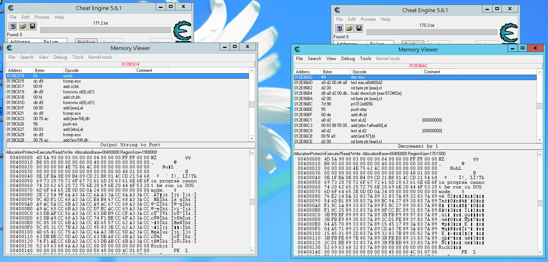Click First Scan button in 171.2.txt Cheat Engine
The width and height of the screenshot is (548, 262).
(87, 41)
